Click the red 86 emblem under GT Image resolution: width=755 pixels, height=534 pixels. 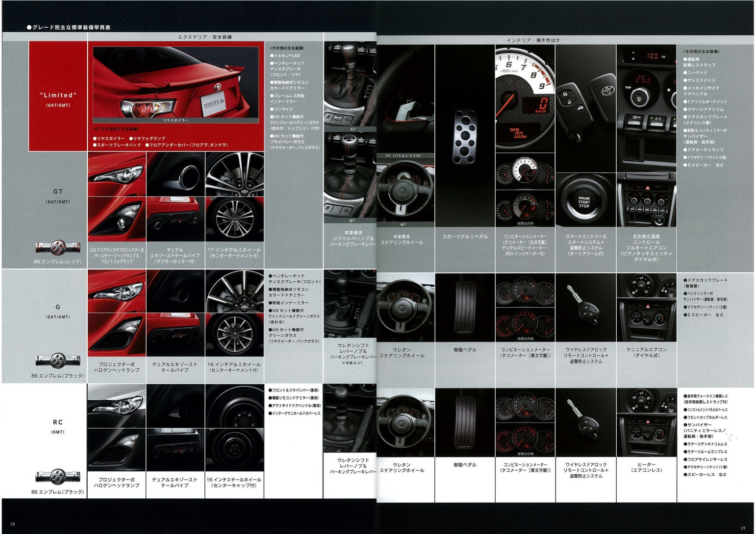pos(57,247)
